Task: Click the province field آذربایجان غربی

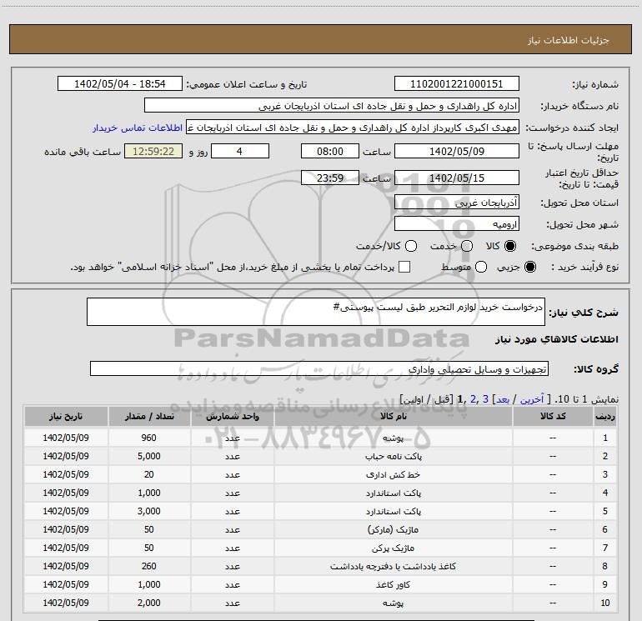Action: coord(457,202)
